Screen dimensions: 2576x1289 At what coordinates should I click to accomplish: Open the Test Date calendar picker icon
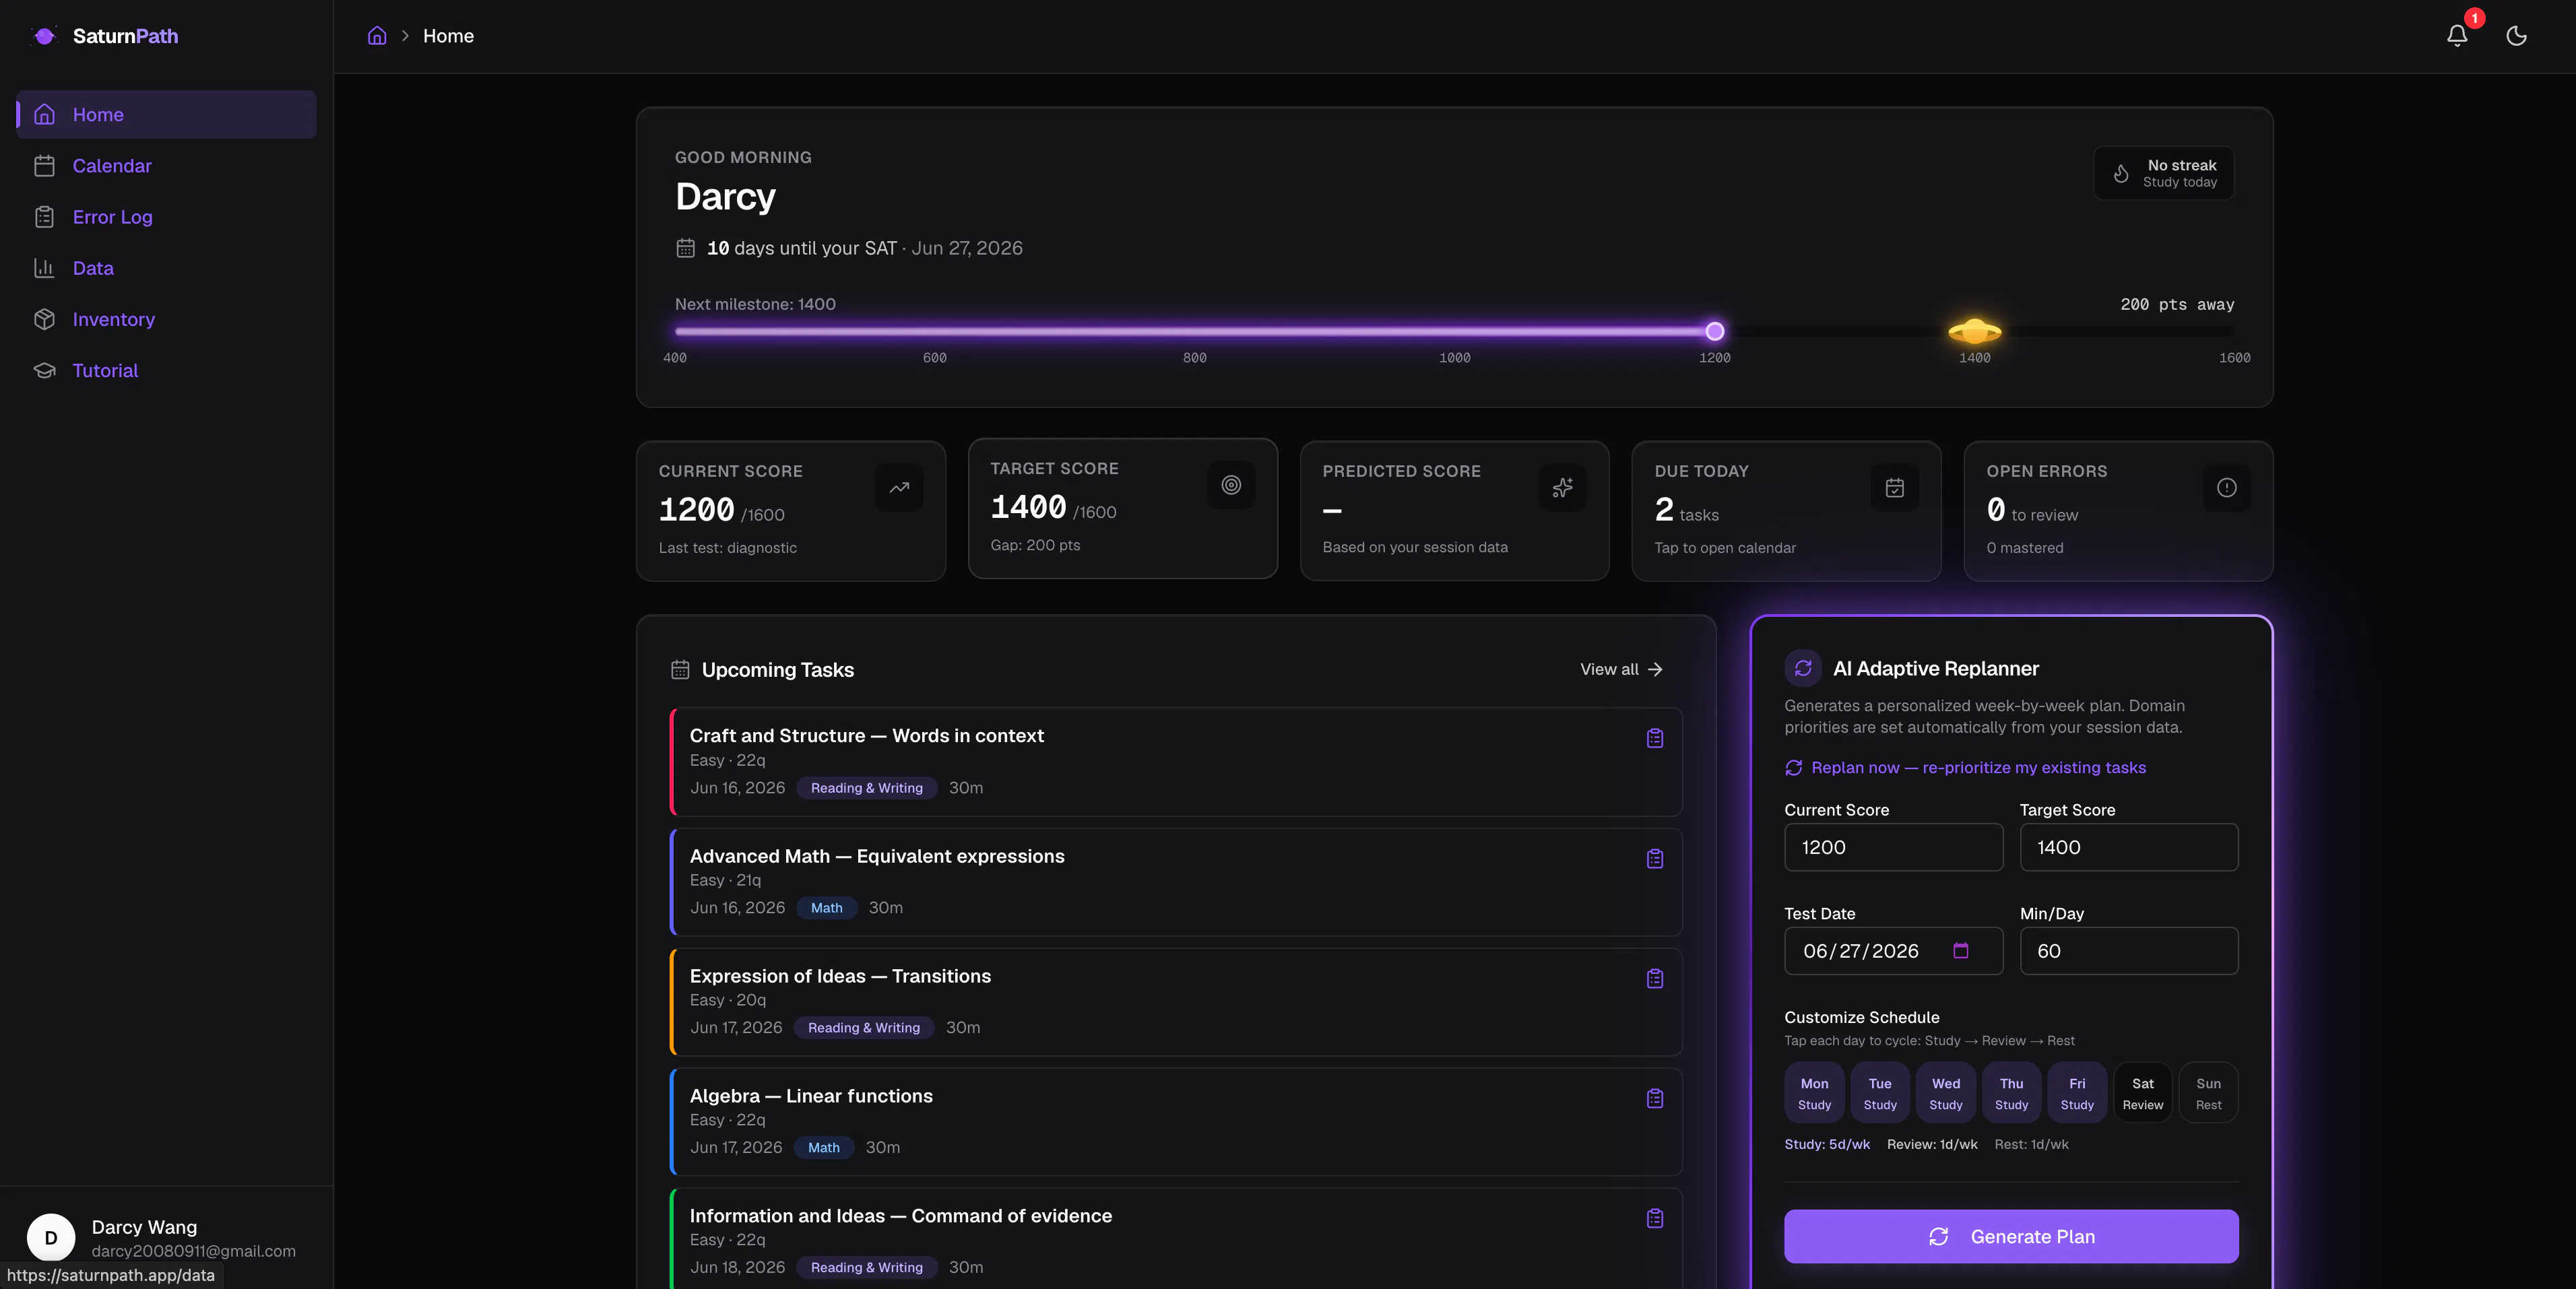pos(1960,951)
